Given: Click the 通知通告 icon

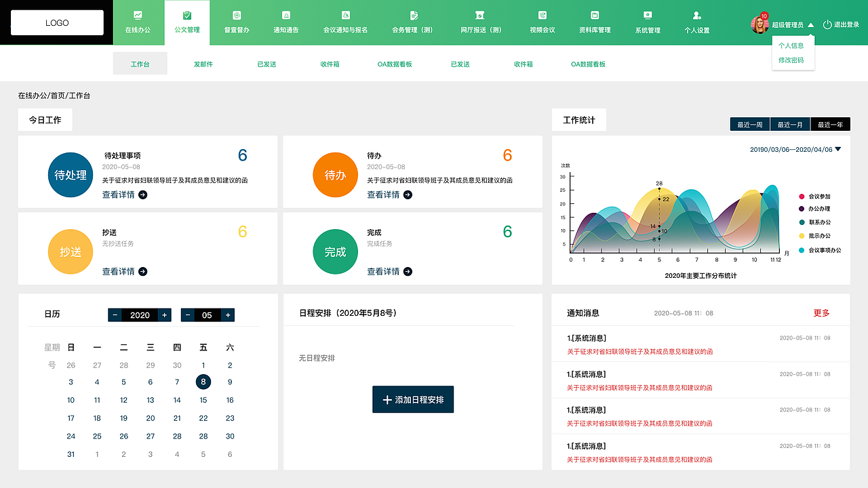Looking at the screenshot, I should [286, 15].
